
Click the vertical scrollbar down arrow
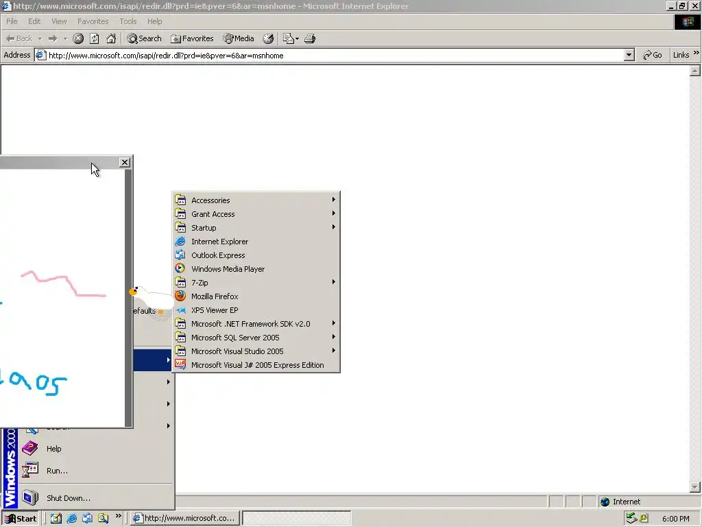[695, 487]
